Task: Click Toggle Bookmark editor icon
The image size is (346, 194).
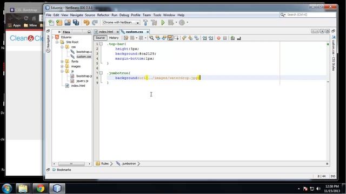Action: 197,38
